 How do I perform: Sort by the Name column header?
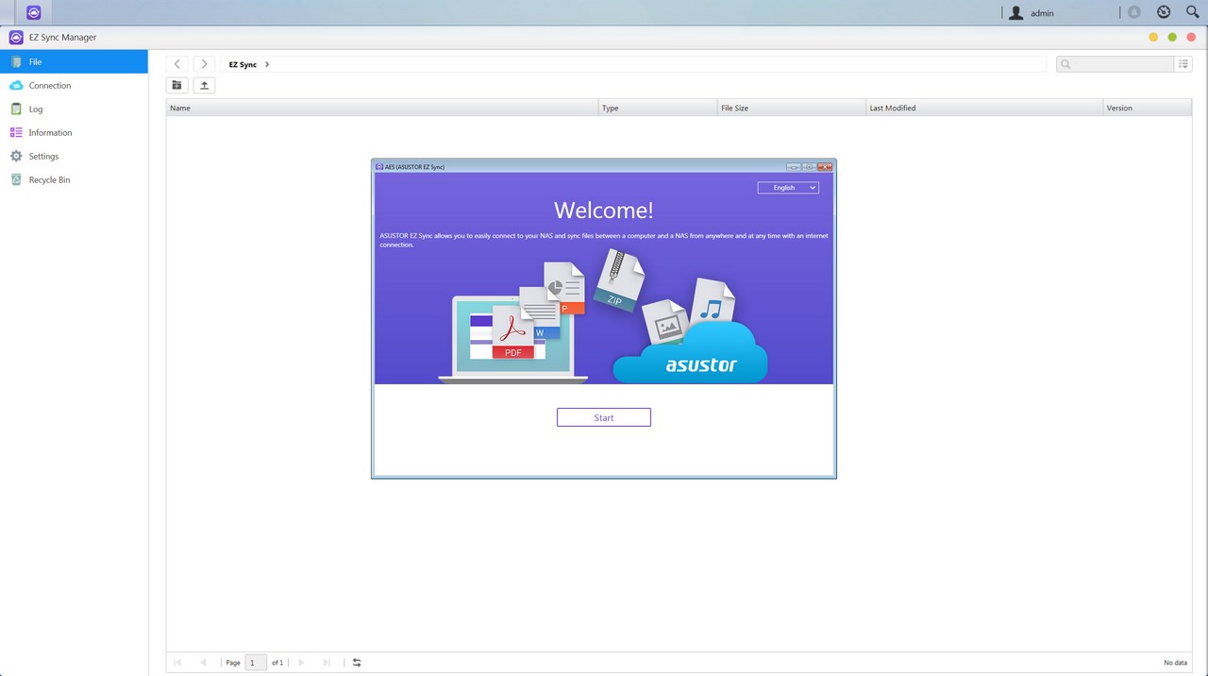point(382,108)
